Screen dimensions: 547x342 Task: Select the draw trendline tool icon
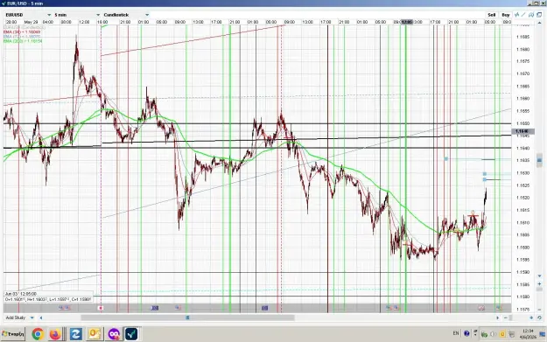[x=523, y=15]
